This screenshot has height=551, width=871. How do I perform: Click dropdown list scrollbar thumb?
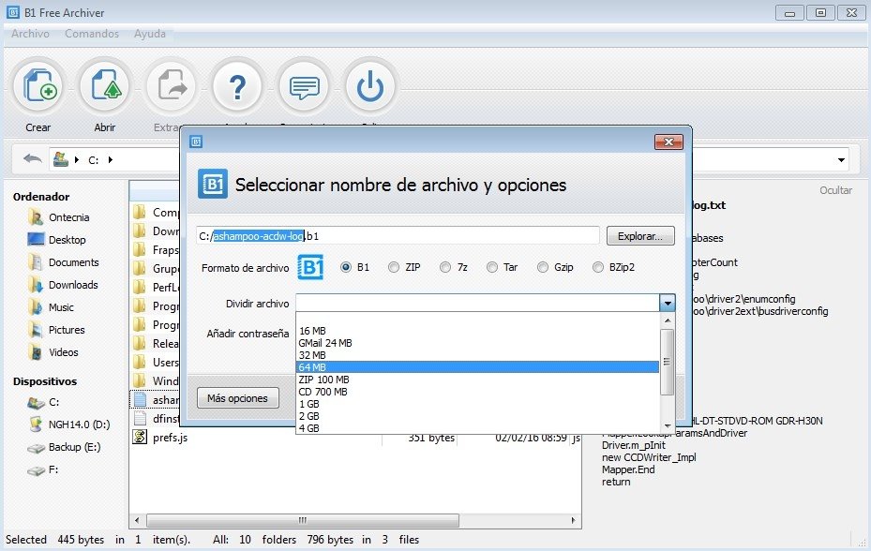[668, 362]
